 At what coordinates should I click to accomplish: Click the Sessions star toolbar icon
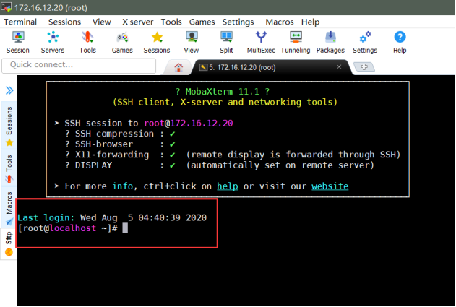coord(157,43)
